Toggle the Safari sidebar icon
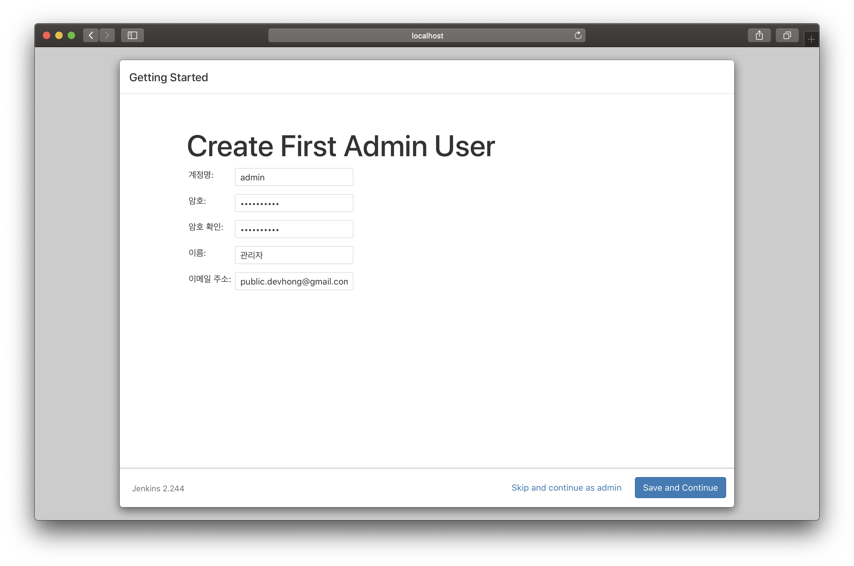 click(132, 35)
